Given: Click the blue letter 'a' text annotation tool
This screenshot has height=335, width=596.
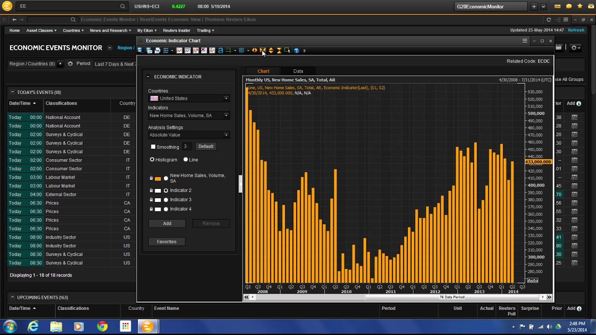Looking at the screenshot, I should click(221, 50).
